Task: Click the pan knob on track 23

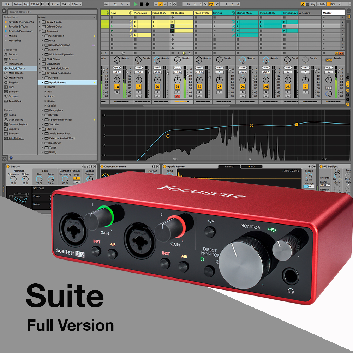Action: (x=220, y=79)
